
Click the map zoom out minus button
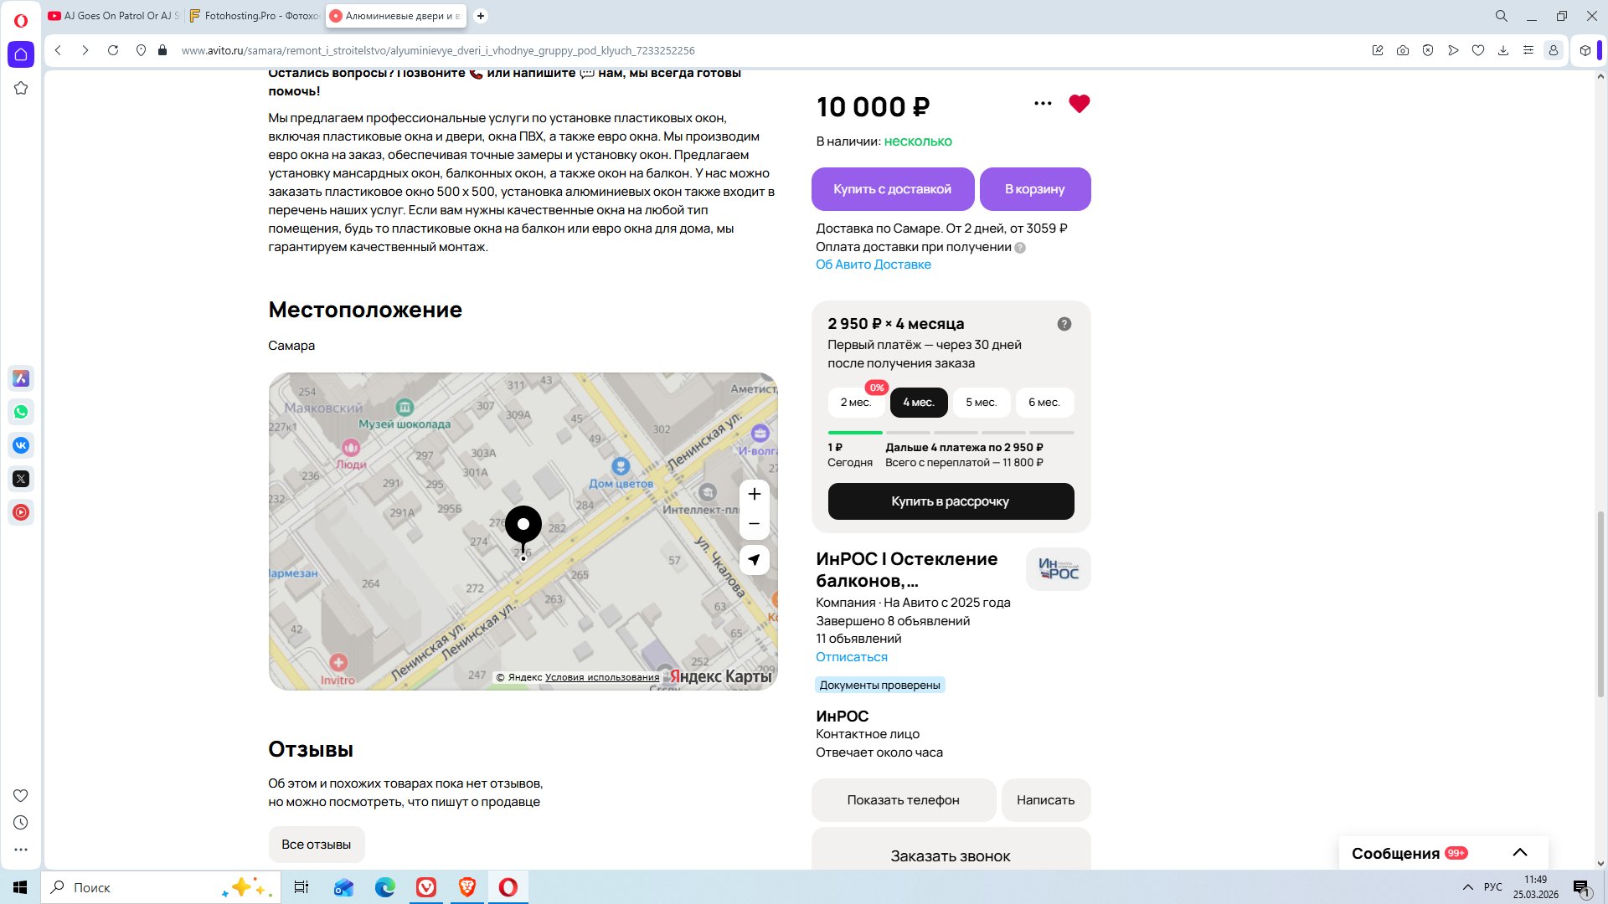point(754,524)
